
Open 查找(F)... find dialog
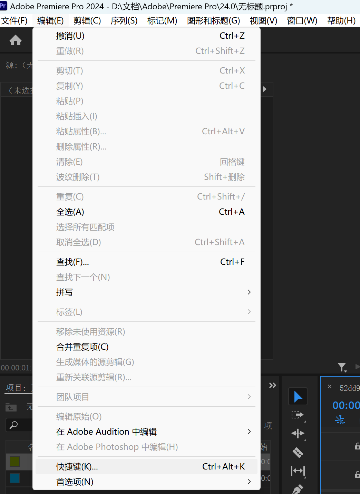tap(146, 262)
